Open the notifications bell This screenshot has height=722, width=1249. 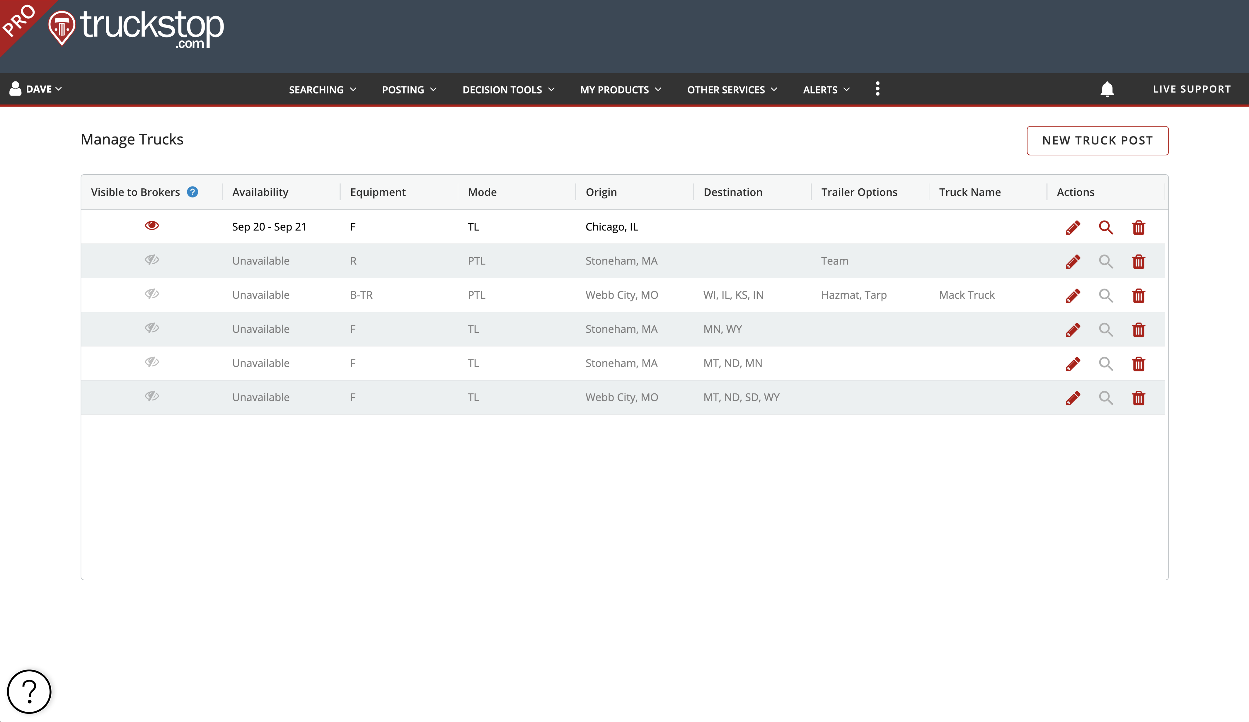click(x=1107, y=90)
